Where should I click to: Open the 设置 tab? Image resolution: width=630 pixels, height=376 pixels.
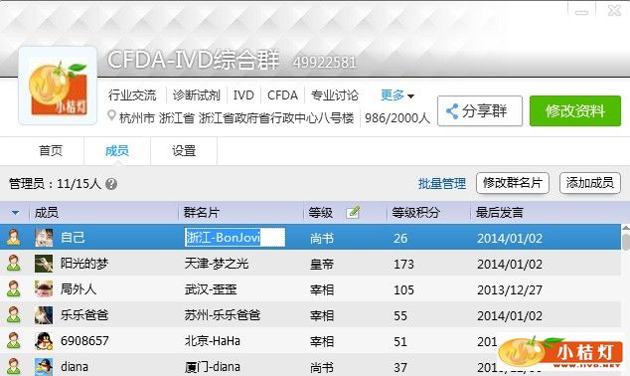coord(184,151)
